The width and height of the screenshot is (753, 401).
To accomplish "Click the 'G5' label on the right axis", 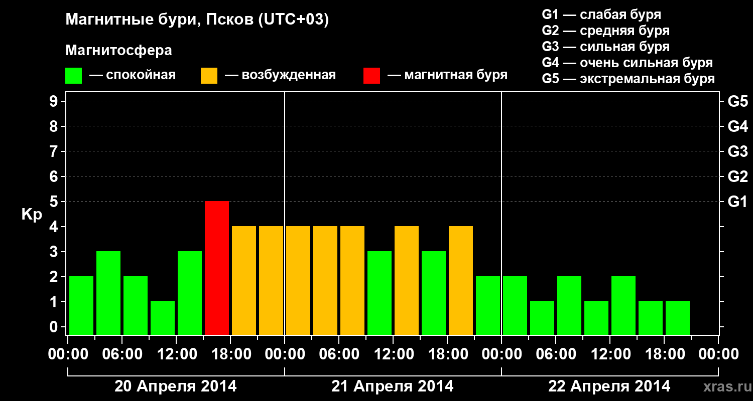I will point(737,102).
